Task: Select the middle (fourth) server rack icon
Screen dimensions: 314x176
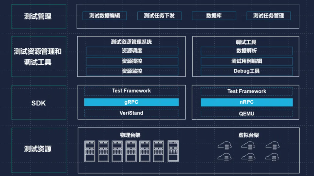Action: (x=131, y=151)
